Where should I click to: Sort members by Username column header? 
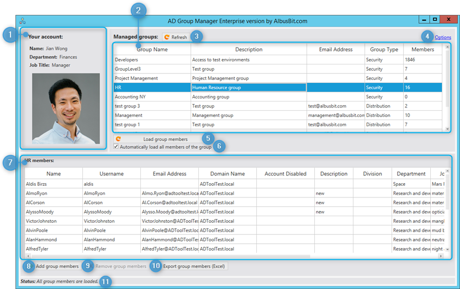point(112,174)
